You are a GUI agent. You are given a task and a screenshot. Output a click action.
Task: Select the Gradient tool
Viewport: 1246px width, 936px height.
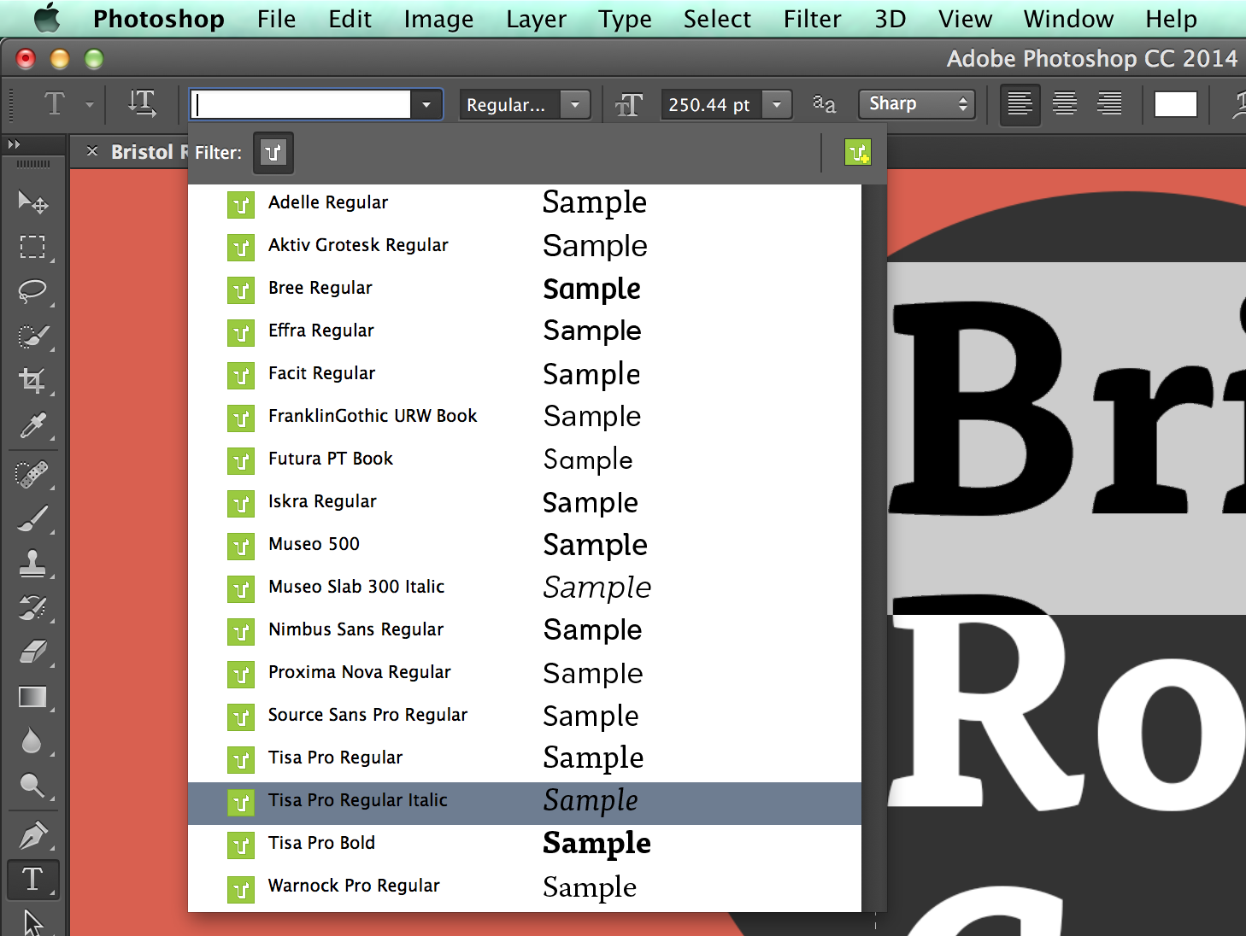[32, 697]
